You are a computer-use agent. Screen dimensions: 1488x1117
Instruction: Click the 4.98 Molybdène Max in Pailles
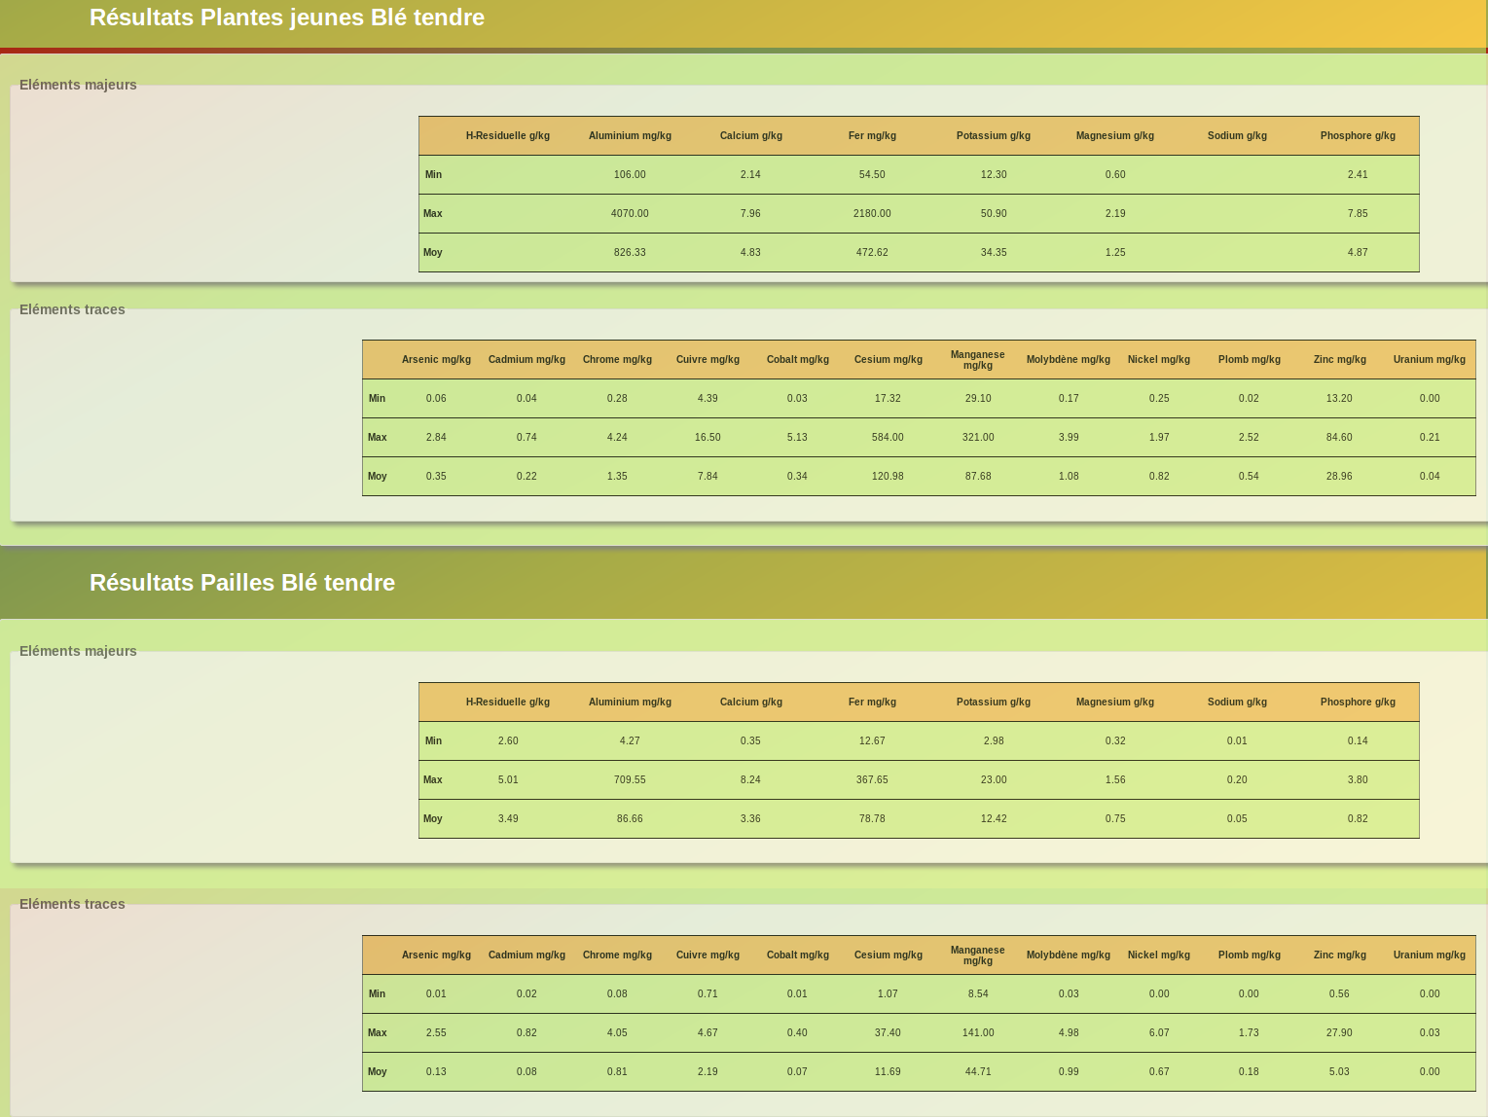click(x=1069, y=1032)
